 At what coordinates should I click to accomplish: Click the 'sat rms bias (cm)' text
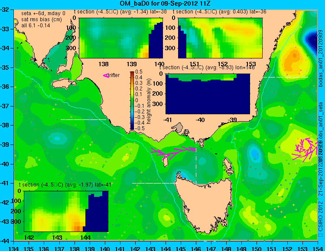pyautogui.click(x=42, y=19)
